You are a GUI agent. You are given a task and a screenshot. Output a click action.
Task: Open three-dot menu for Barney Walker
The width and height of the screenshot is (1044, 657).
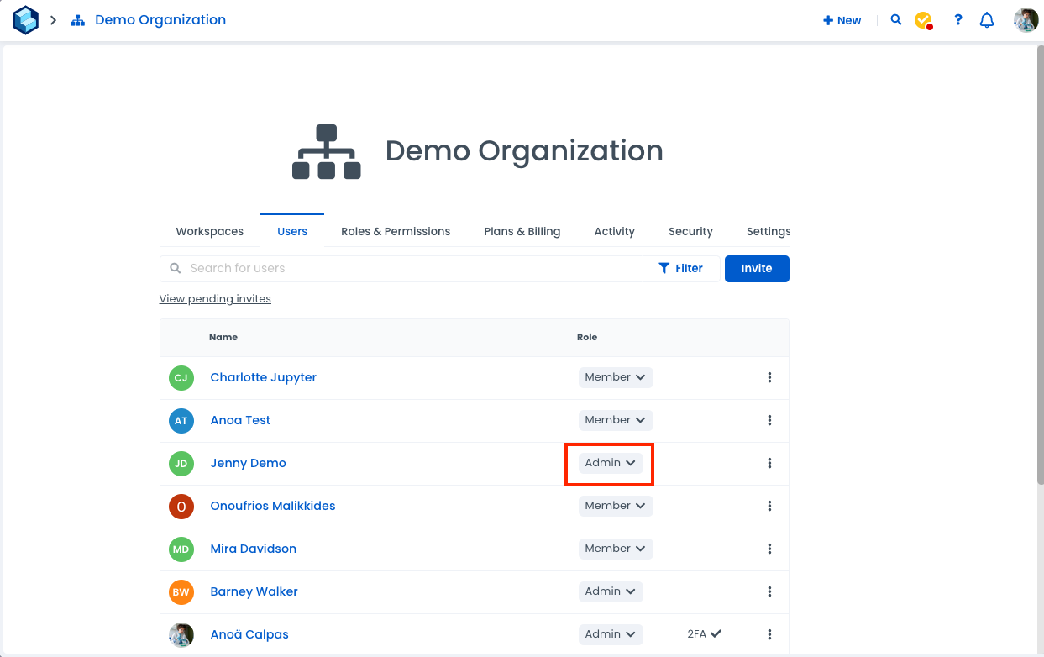click(x=769, y=591)
